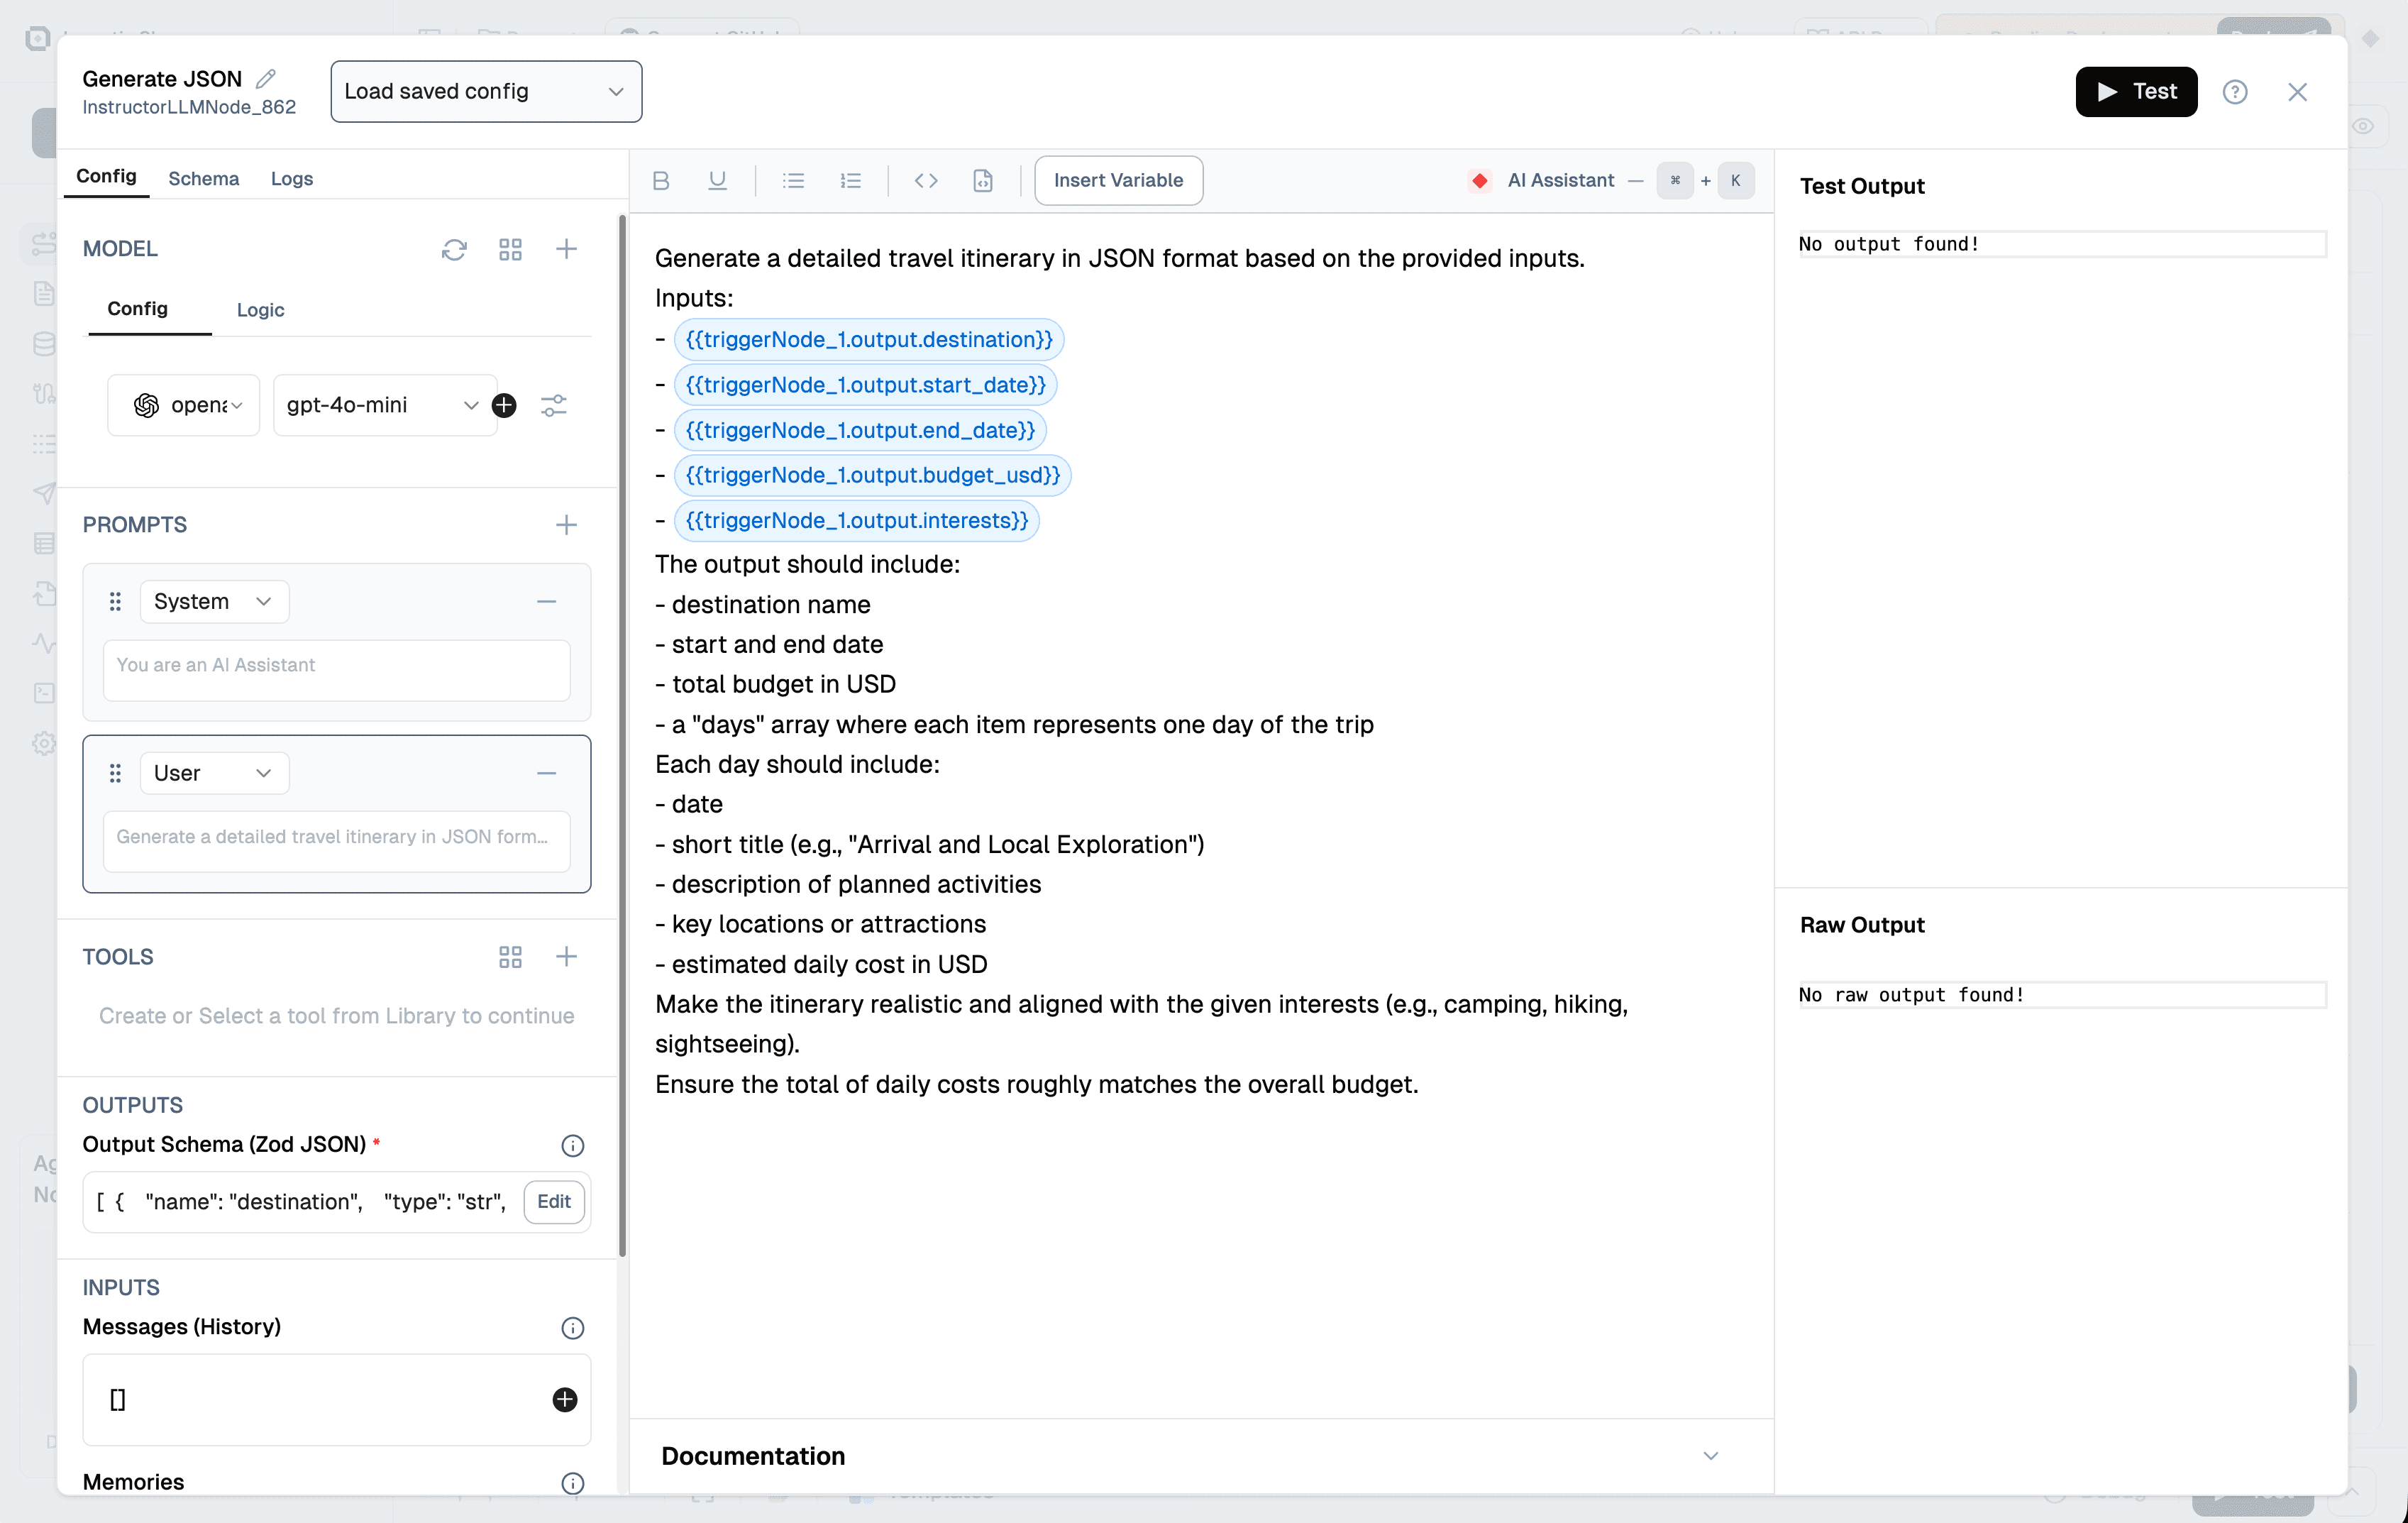Viewport: 2408px width, 1523px height.
Task: Insert a numbered list
Action: pyautogui.click(x=850, y=180)
